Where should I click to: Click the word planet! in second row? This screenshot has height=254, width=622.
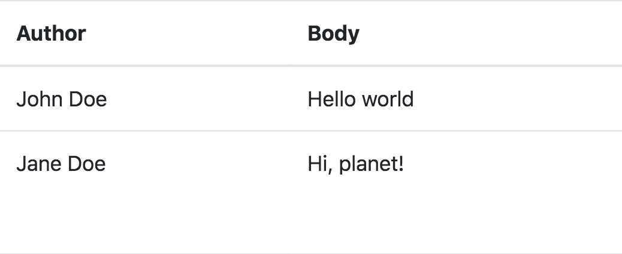pyautogui.click(x=372, y=164)
